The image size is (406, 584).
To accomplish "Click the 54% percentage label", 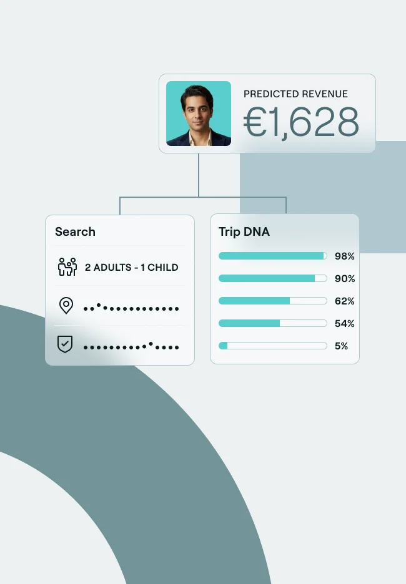I will click(344, 323).
